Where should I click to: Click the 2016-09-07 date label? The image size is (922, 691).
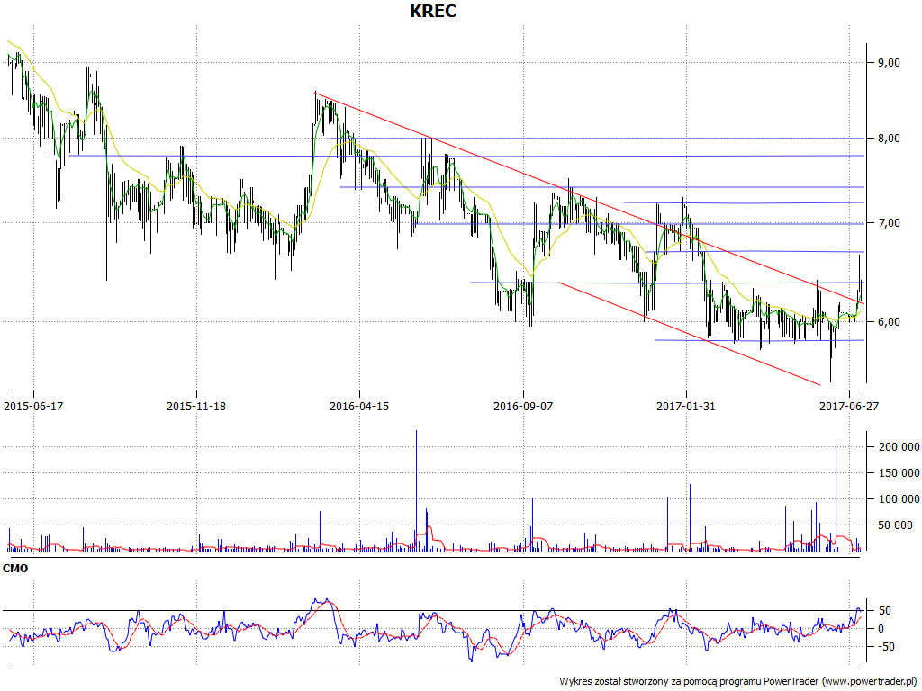point(523,406)
